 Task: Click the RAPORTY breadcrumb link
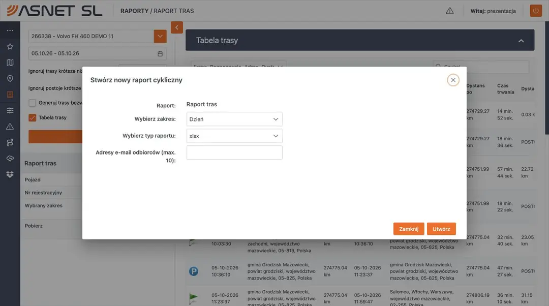(x=134, y=11)
